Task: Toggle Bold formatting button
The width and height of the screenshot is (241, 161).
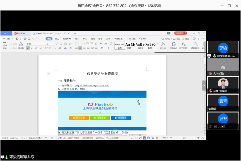Action: pos(28,48)
